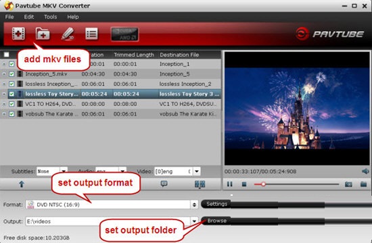Screen dimensions: 372x243
Task: Click the DVD format icon in Format field
Action: (x=30, y=205)
